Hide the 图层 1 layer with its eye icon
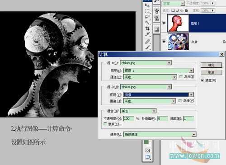 pos(164,23)
